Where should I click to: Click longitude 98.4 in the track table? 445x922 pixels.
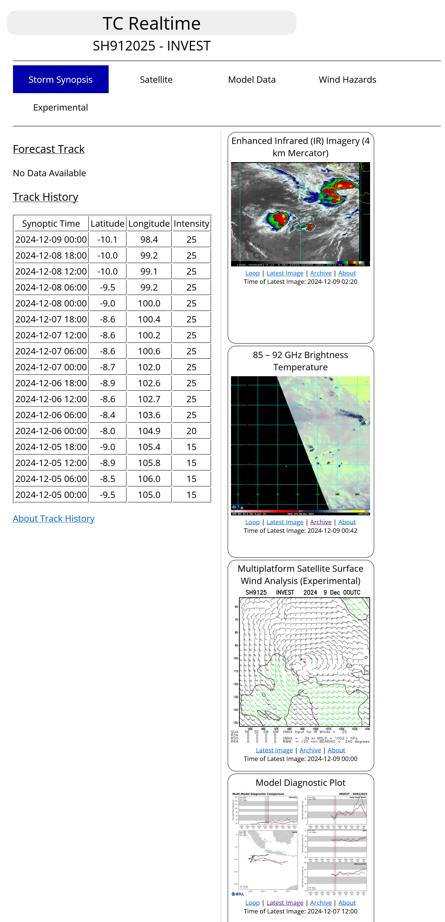pyautogui.click(x=149, y=239)
